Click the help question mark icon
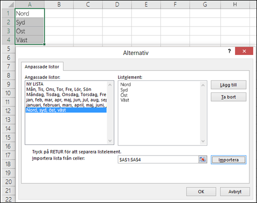 coord(229,51)
